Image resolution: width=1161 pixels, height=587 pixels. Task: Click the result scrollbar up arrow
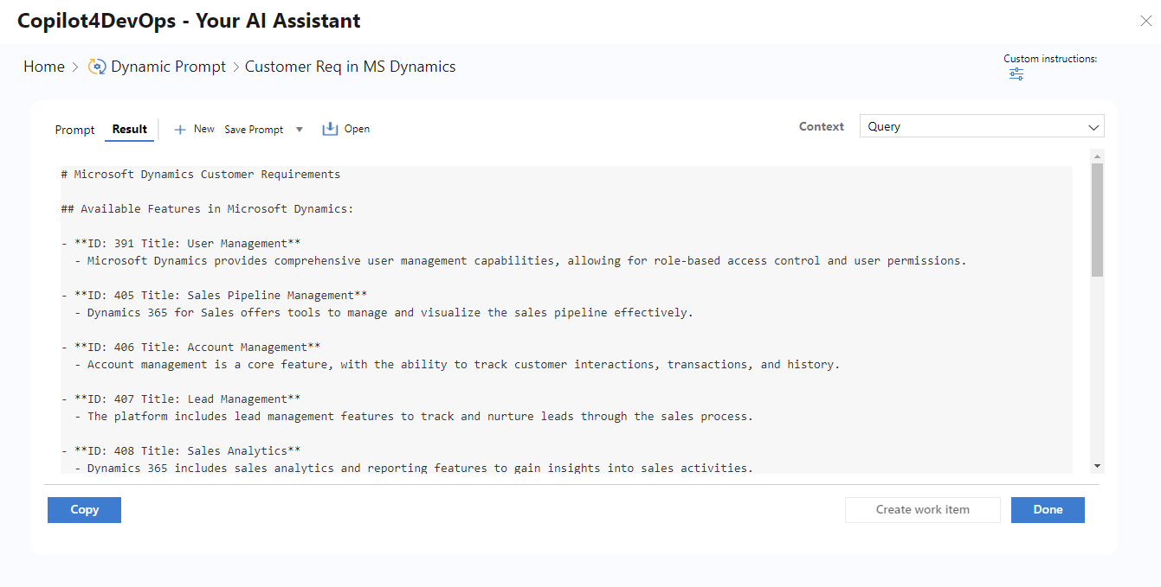(x=1097, y=156)
